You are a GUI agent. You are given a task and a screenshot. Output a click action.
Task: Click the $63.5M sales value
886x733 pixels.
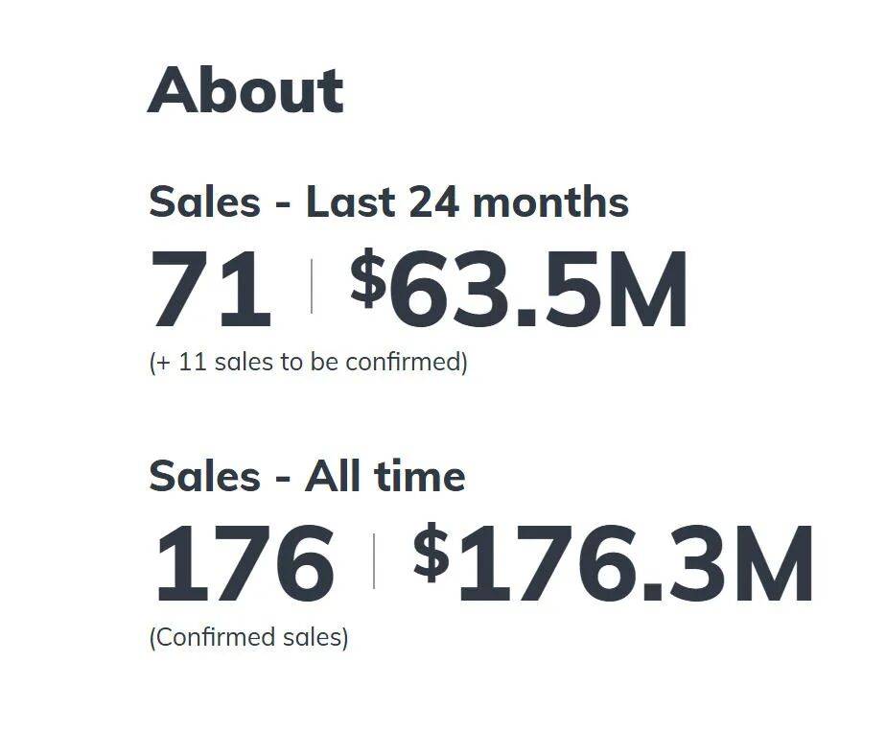(x=519, y=290)
